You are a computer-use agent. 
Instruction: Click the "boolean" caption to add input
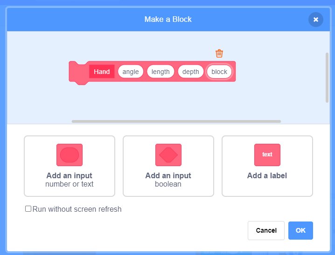coord(168,184)
